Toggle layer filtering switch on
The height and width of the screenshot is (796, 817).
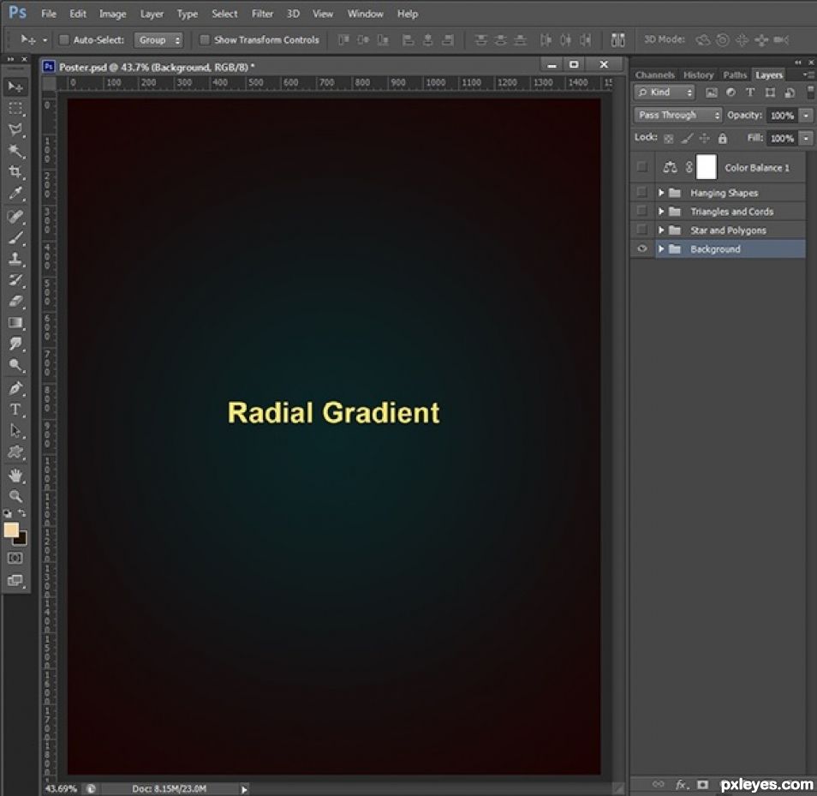[x=810, y=93]
